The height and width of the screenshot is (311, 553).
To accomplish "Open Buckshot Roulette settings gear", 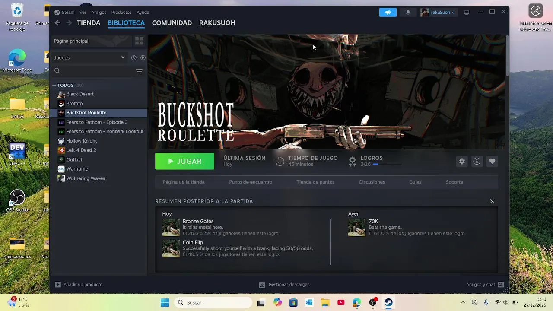I will [x=462, y=161].
